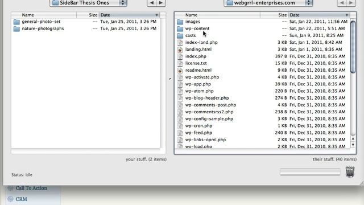Click the remote scrollbar up arrow
This screenshot has width=364, height=205.
pyautogui.click(x=353, y=139)
